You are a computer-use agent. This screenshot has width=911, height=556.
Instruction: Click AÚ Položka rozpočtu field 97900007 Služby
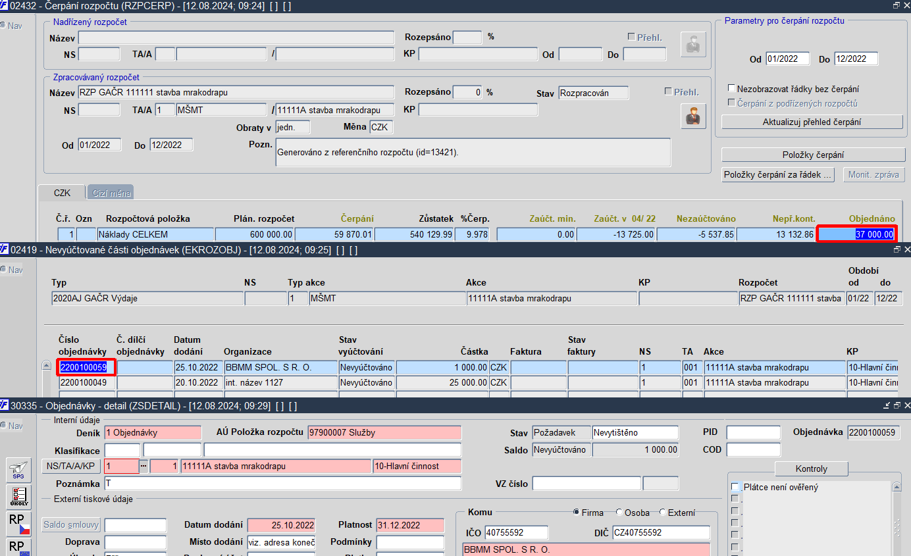tap(384, 432)
